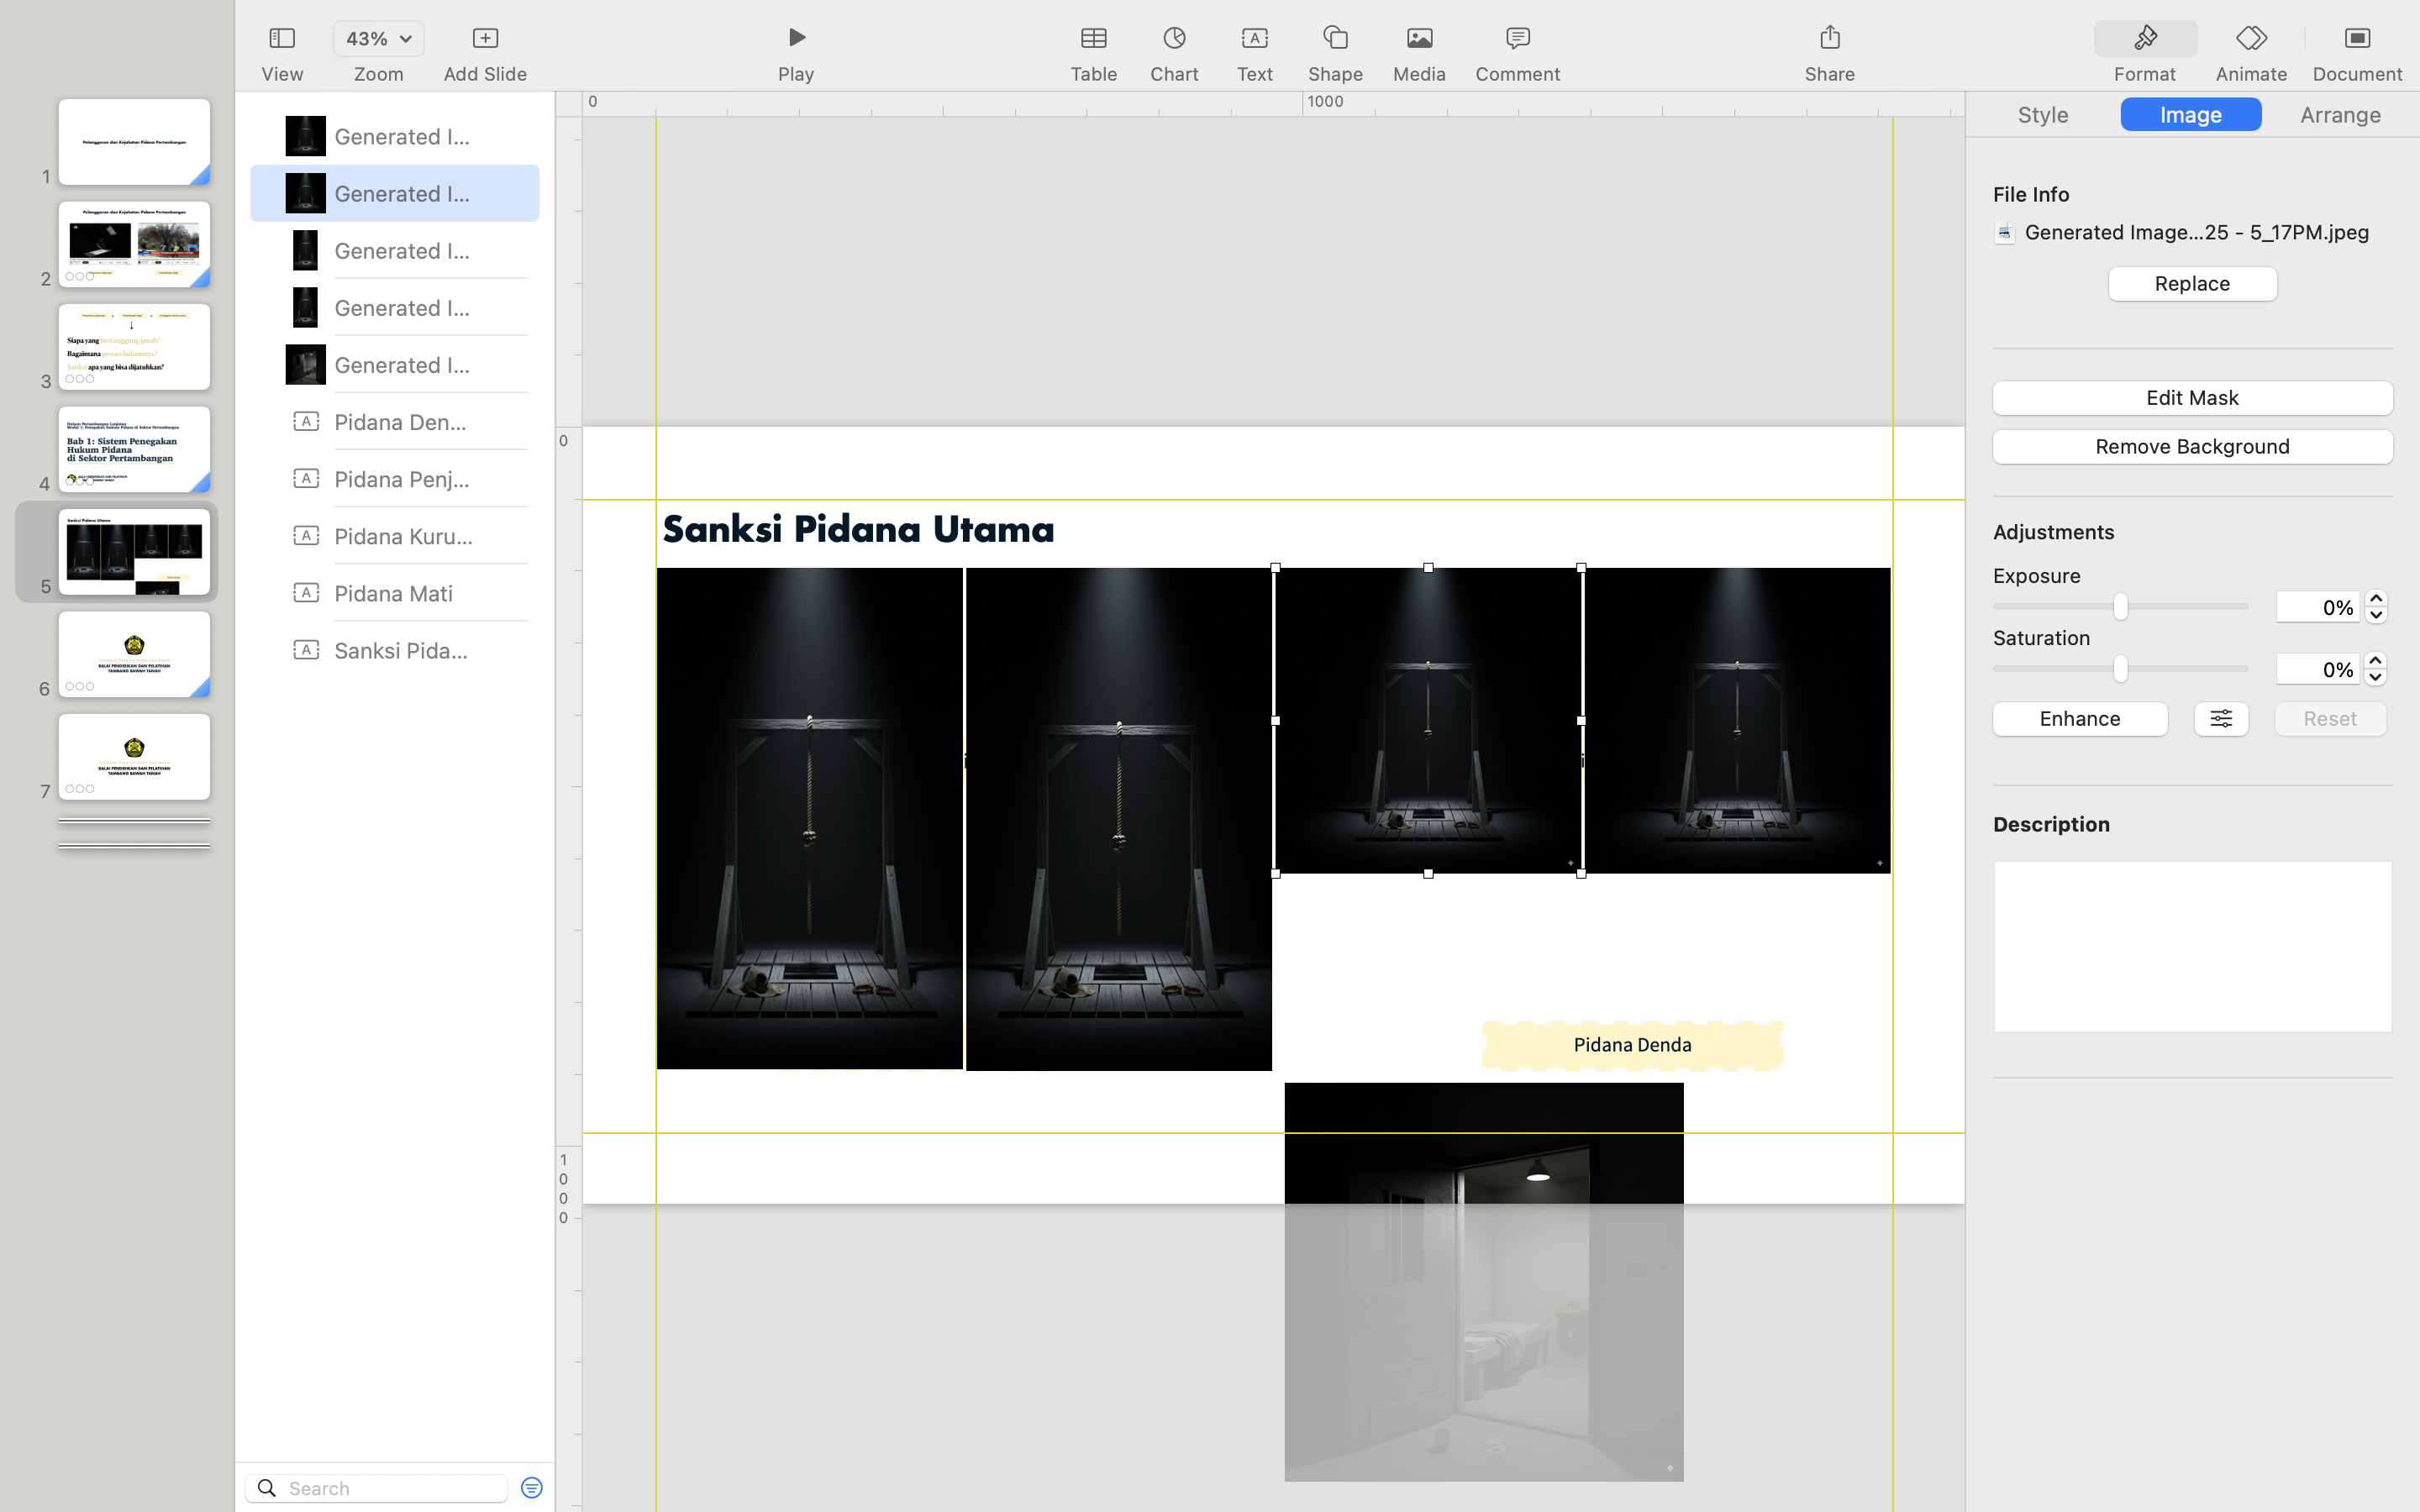Increase Exposure with the stepper up arrow
2420x1512 pixels.
(x=2375, y=600)
